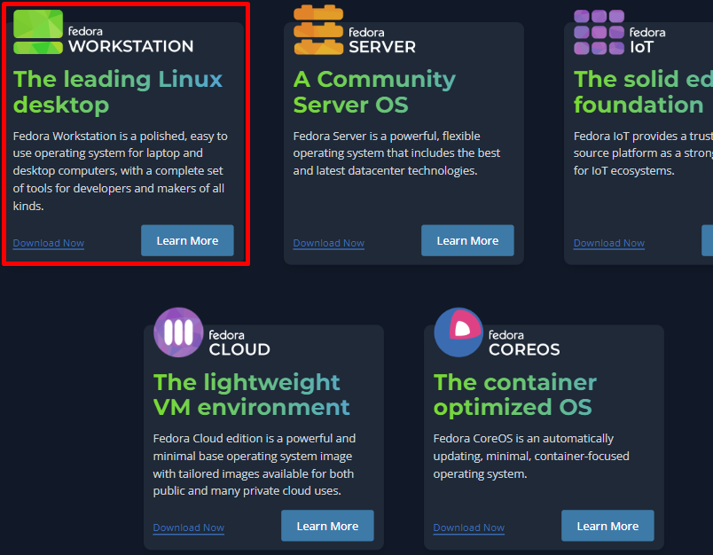The width and height of the screenshot is (713, 555).
Task: Click the Fedora Workstation green logo icon
Action: tap(38, 32)
